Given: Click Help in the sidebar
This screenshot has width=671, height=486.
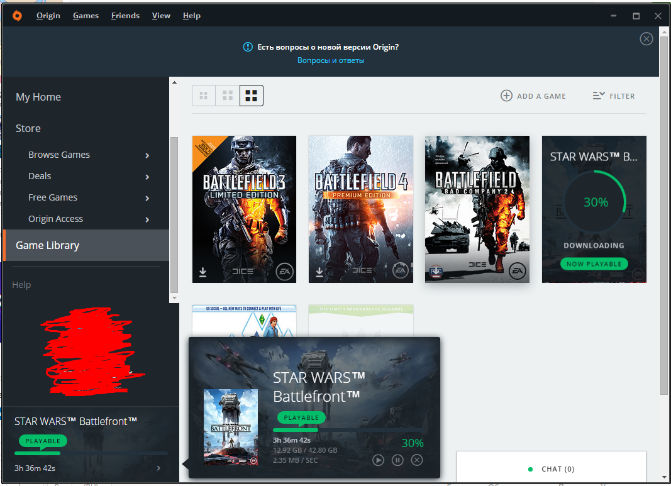Looking at the screenshot, I should click(21, 285).
